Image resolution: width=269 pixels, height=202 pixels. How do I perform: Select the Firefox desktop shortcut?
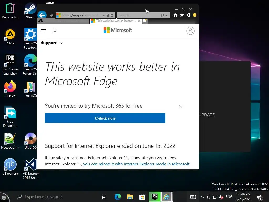pyautogui.click(x=10, y=89)
